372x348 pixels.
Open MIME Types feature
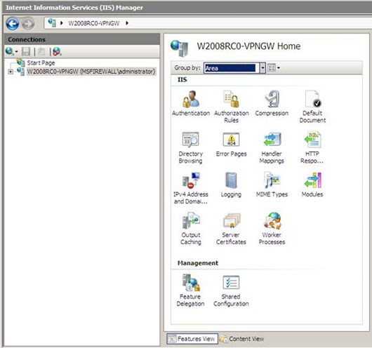[272, 185]
